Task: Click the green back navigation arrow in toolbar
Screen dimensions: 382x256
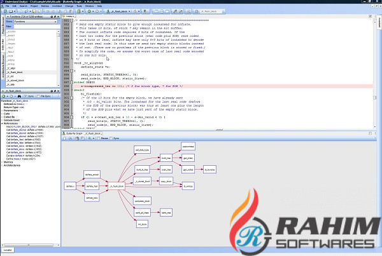Action: point(89,11)
